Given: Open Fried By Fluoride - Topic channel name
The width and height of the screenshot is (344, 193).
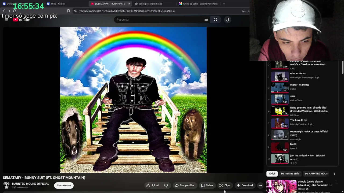Looking at the screenshot, I should (302, 124).
